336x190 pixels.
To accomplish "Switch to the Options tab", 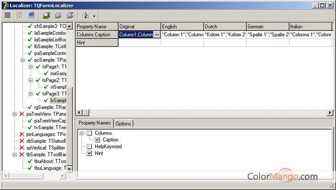I will pyautogui.click(x=123, y=123).
